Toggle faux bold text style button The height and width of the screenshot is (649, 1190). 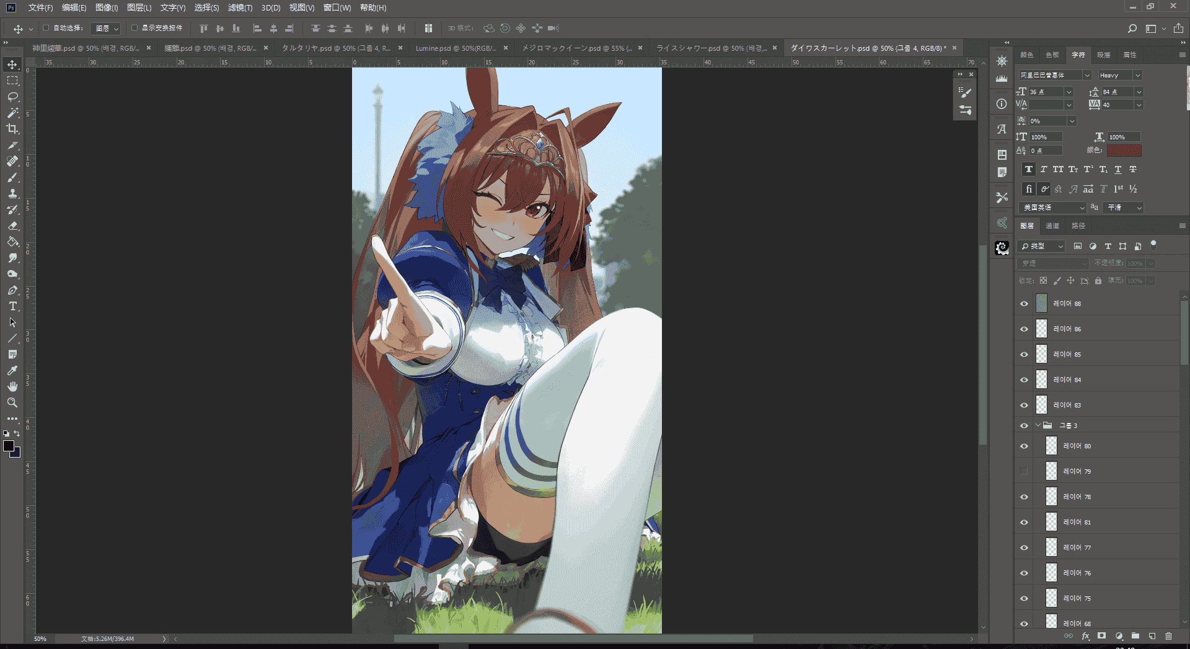[1029, 169]
